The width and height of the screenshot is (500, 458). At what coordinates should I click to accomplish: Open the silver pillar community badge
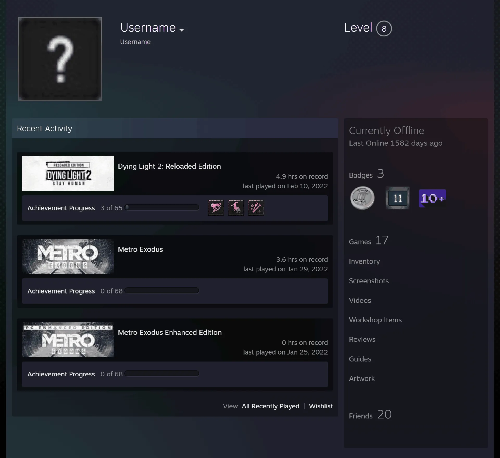coord(362,198)
